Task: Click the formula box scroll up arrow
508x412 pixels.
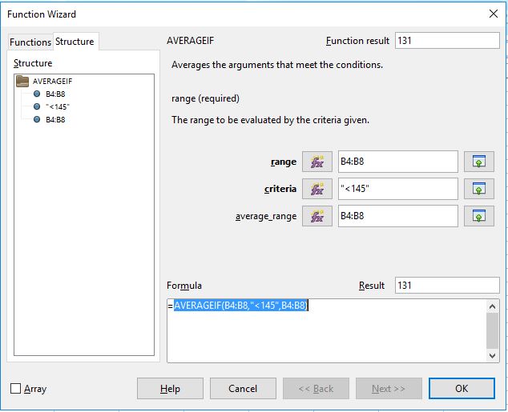Action: pyautogui.click(x=492, y=306)
